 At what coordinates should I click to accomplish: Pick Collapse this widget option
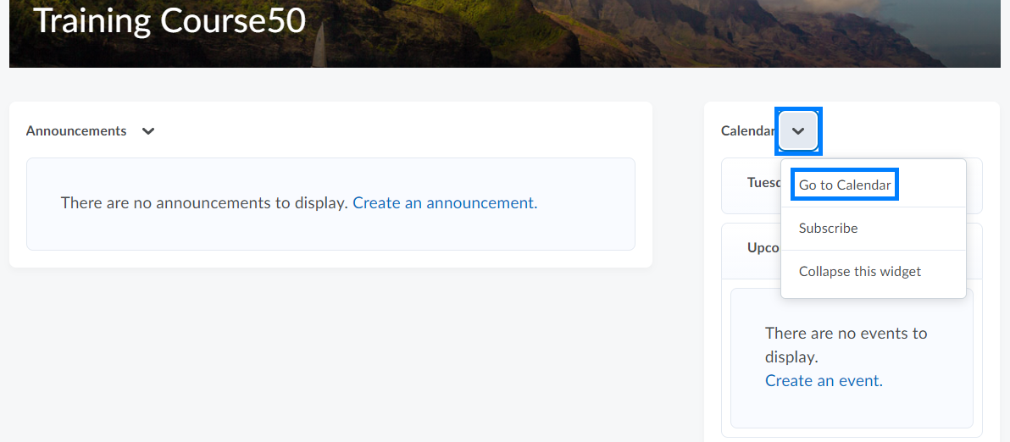859,272
